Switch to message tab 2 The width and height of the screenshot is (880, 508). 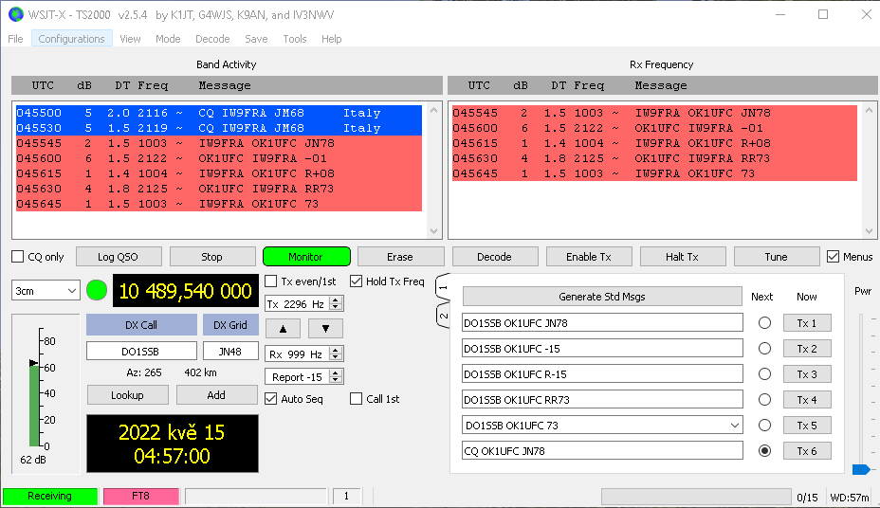click(442, 316)
